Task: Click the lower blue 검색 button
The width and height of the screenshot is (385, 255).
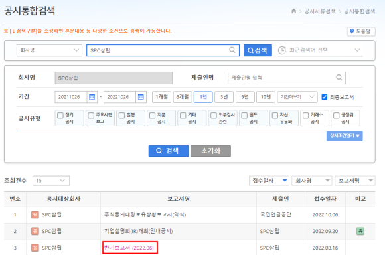Action: click(169, 151)
